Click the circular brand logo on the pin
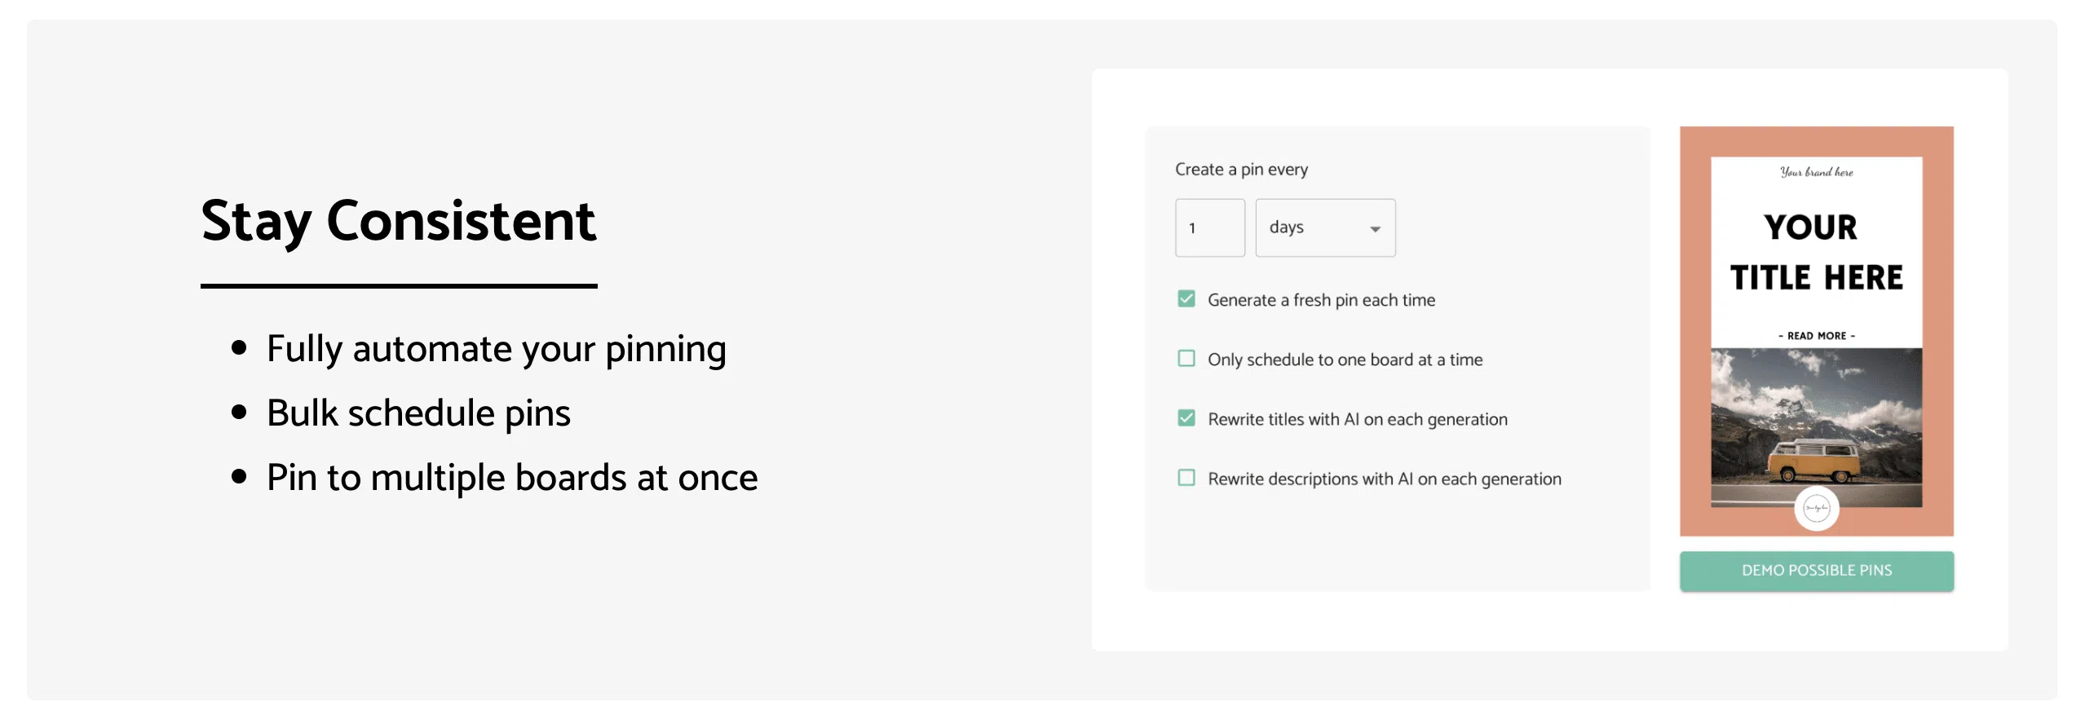2081x724 pixels. coord(1816,509)
